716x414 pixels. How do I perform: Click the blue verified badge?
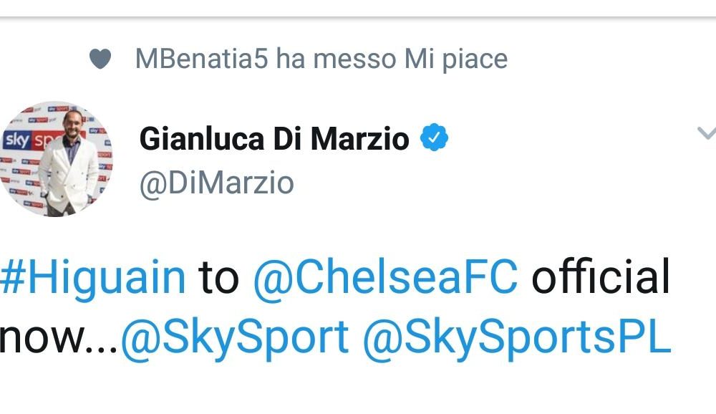coord(433,138)
